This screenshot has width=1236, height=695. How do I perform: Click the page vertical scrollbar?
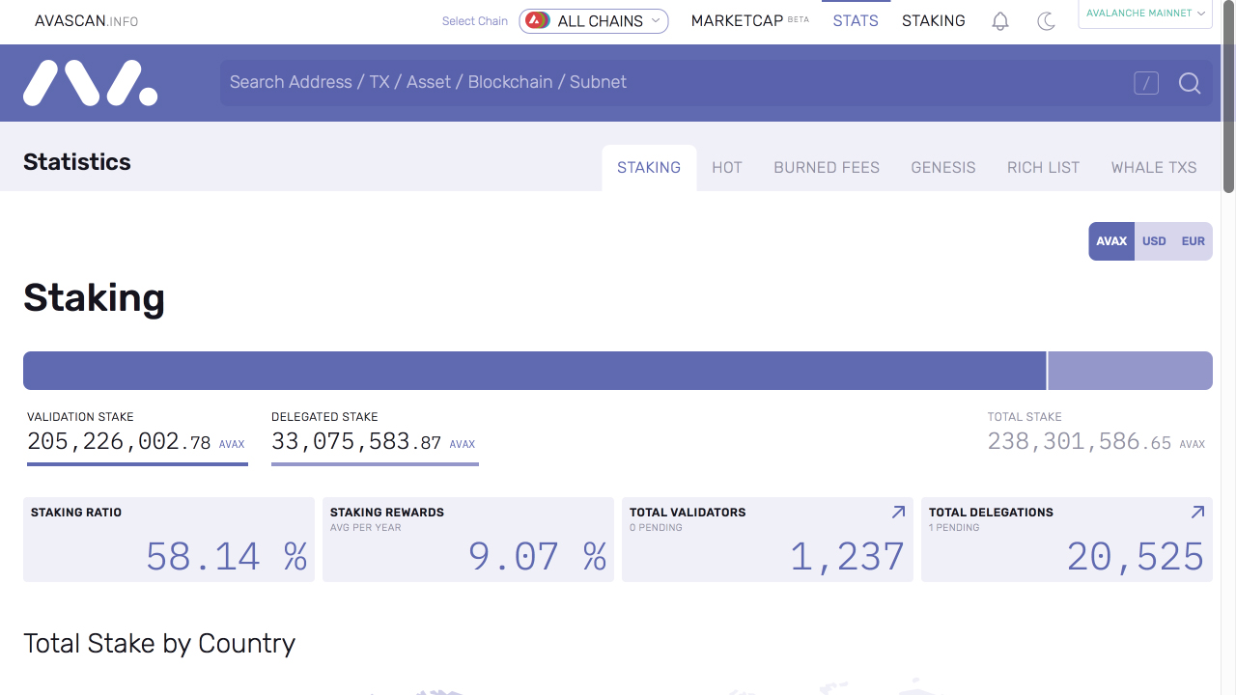coord(1228,97)
